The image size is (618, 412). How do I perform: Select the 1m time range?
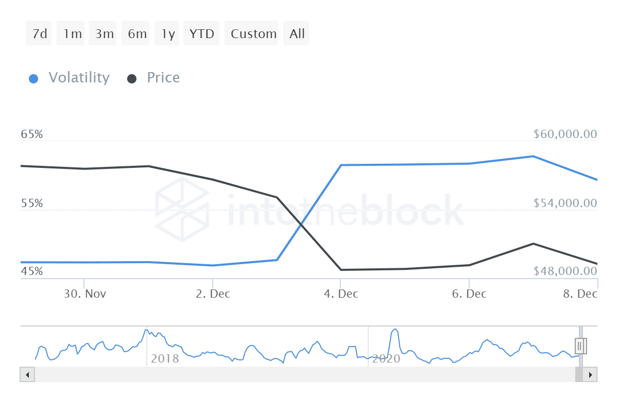coord(71,33)
